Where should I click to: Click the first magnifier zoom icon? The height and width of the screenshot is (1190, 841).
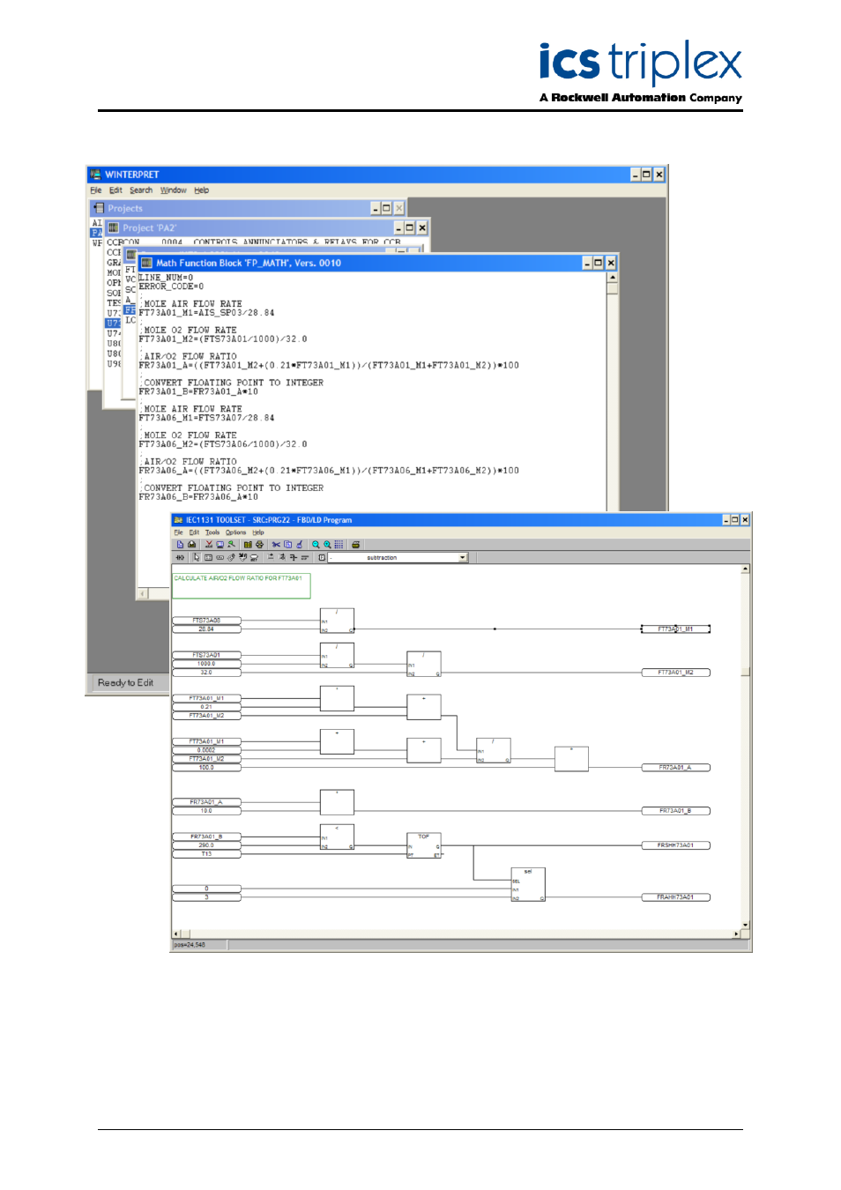(316, 544)
